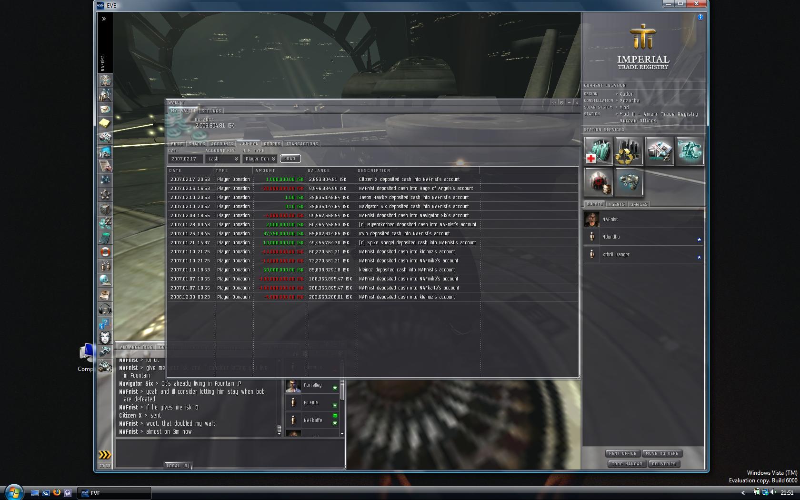Select journal row 'Irvin deposited cash into NAFnist's account'
Viewport: 800px width, 500px height.
(373, 234)
